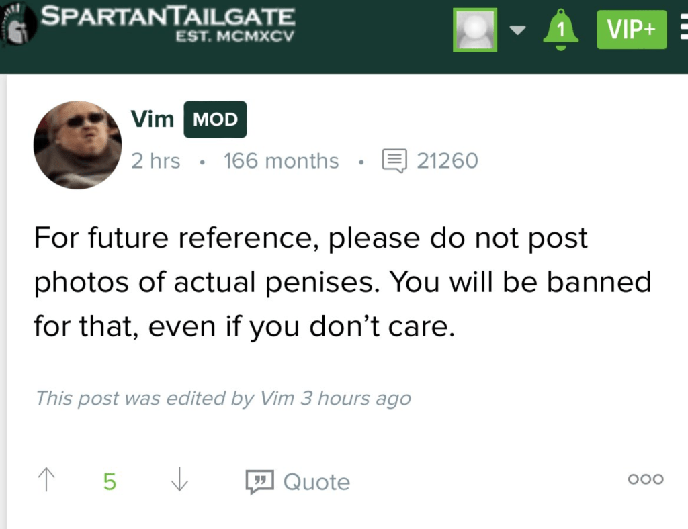Click the header account avatar
Viewport: 688px width, 529px height.
(475, 30)
